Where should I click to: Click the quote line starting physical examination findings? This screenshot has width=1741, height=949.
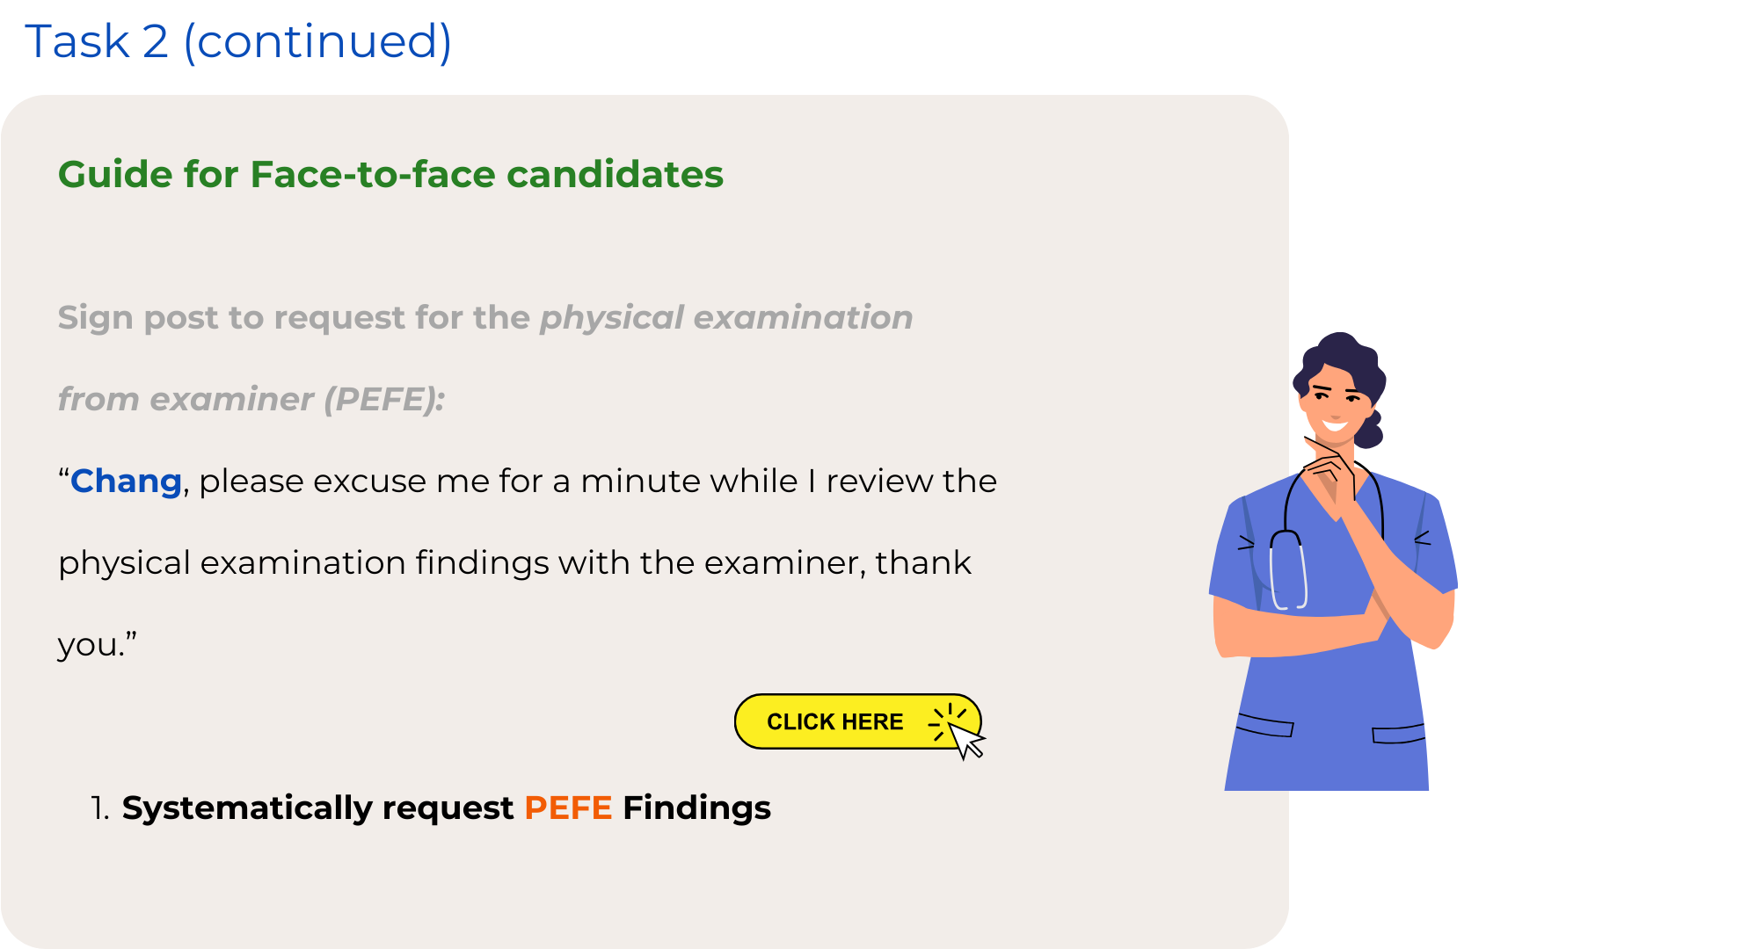click(514, 562)
